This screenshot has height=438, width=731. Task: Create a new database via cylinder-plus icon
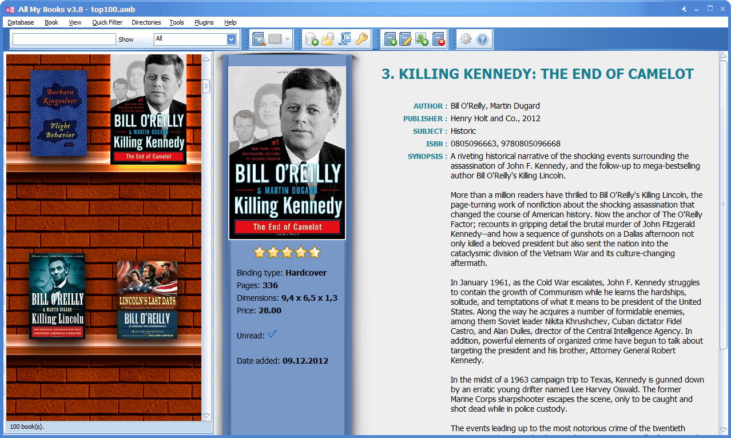point(312,39)
